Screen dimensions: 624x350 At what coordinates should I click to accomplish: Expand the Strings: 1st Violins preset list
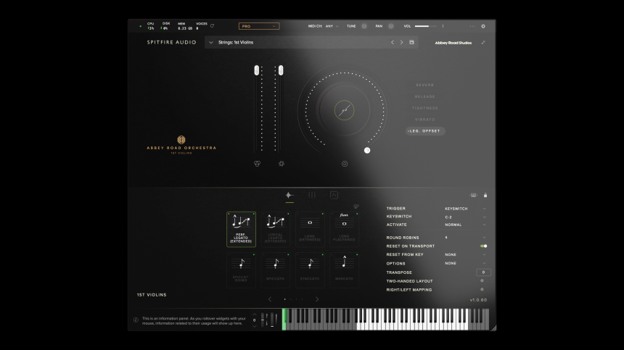tap(211, 43)
